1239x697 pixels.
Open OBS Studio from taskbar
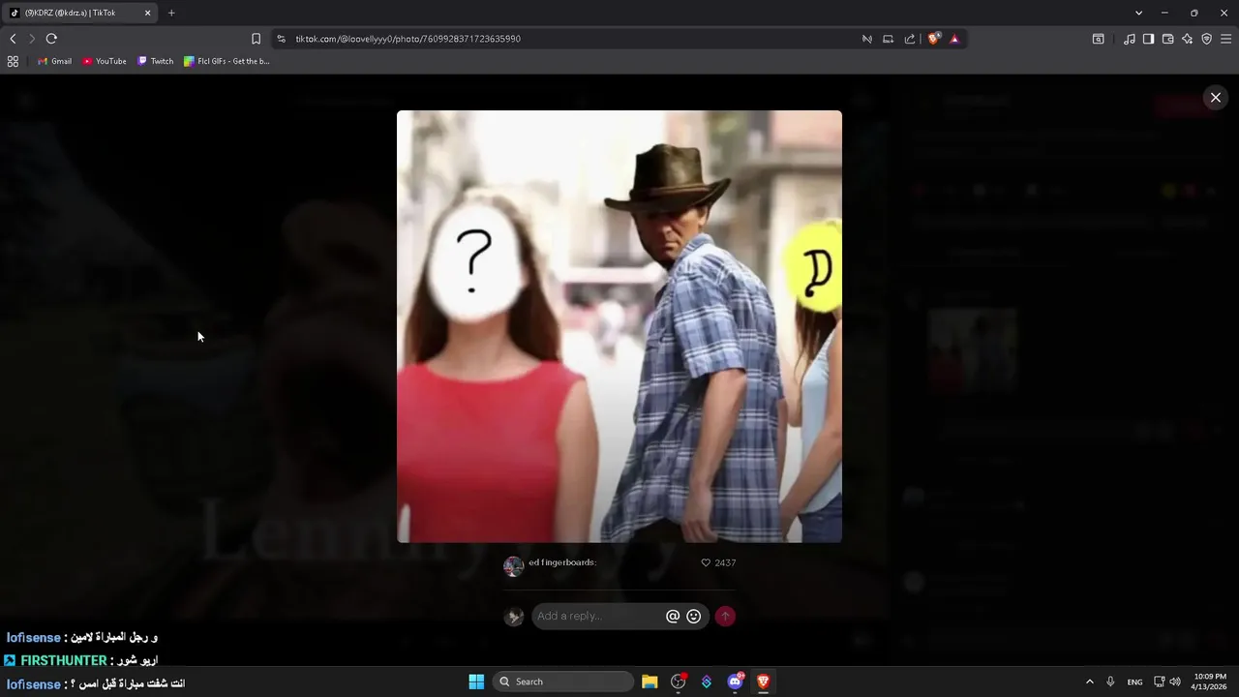[678, 682]
